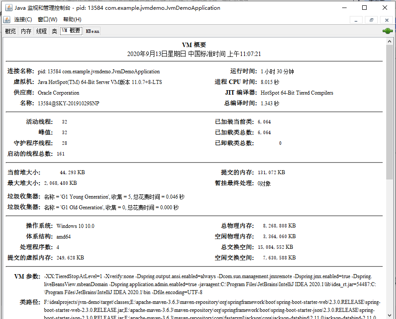Close the JConsole main window

tap(384, 8)
